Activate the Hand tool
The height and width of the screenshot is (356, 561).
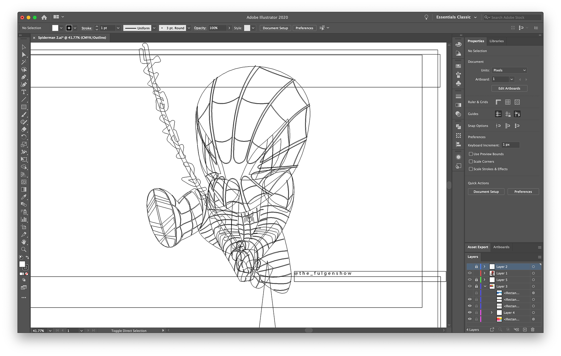coord(24,242)
